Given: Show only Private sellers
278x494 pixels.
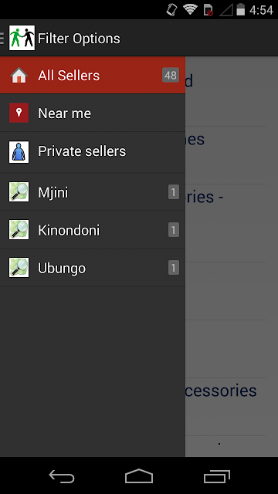Looking at the screenshot, I should pos(93,152).
